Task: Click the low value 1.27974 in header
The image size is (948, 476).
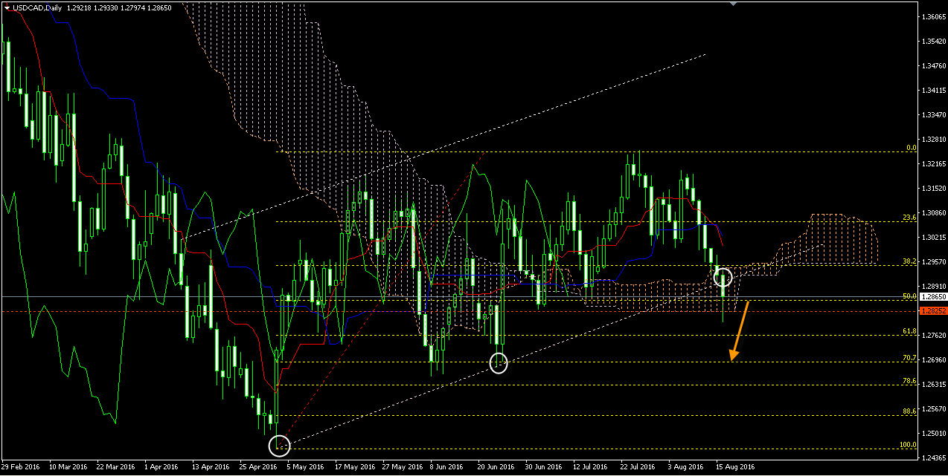Action: (x=134, y=7)
